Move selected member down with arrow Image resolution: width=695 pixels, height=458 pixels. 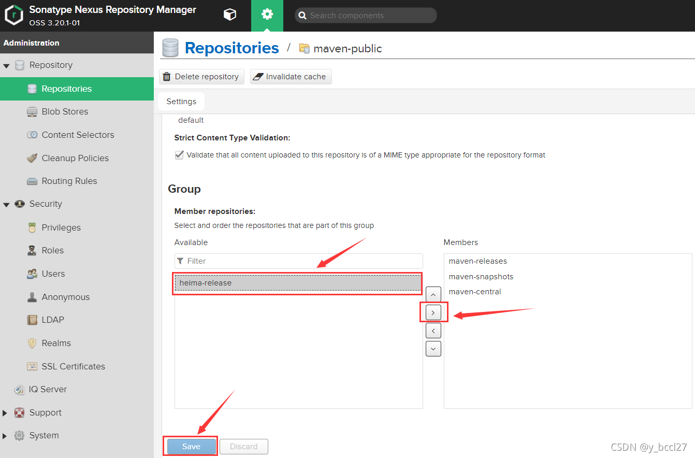click(433, 349)
